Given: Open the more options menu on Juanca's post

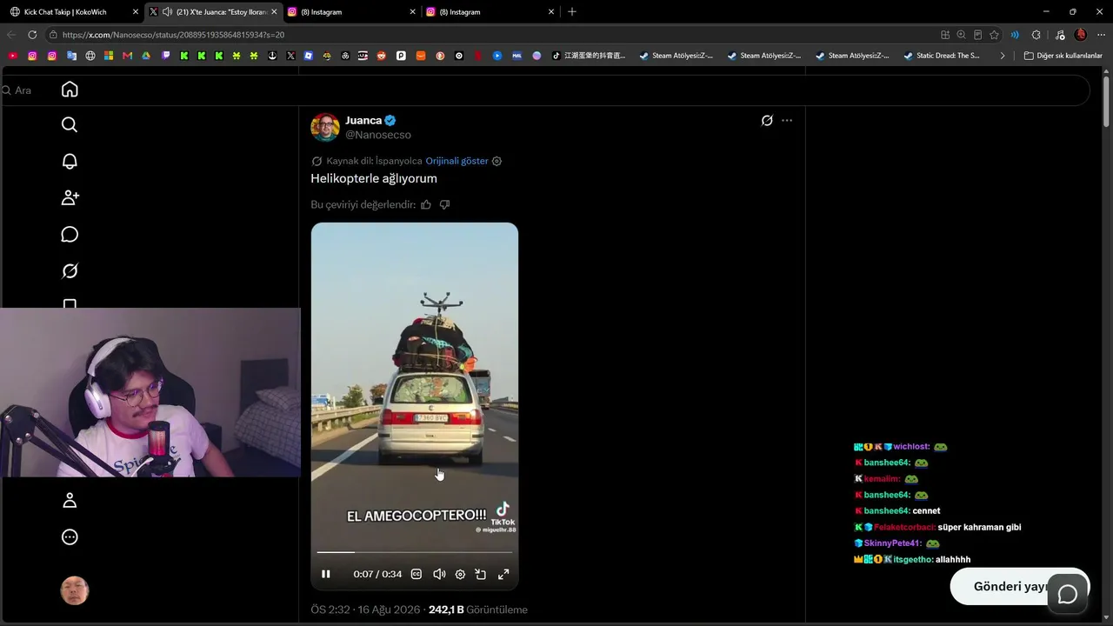Looking at the screenshot, I should (x=787, y=120).
